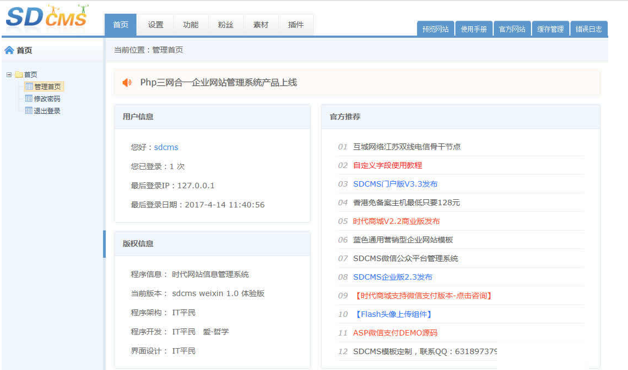The width and height of the screenshot is (628, 370).
Task: Switch to the 设置 tab
Action: coord(156,24)
